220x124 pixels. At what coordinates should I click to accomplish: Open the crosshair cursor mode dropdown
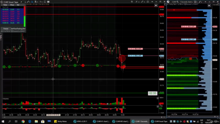coord(41,2)
